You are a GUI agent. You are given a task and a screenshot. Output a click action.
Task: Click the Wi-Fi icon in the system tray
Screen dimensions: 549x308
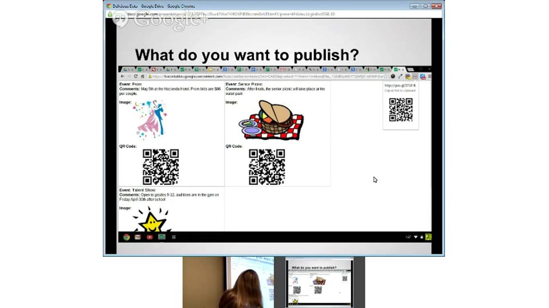tap(416, 237)
